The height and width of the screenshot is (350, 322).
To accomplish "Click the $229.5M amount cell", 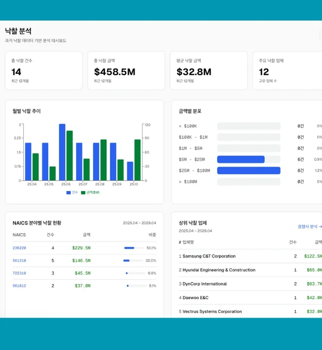I will click(x=81, y=248).
